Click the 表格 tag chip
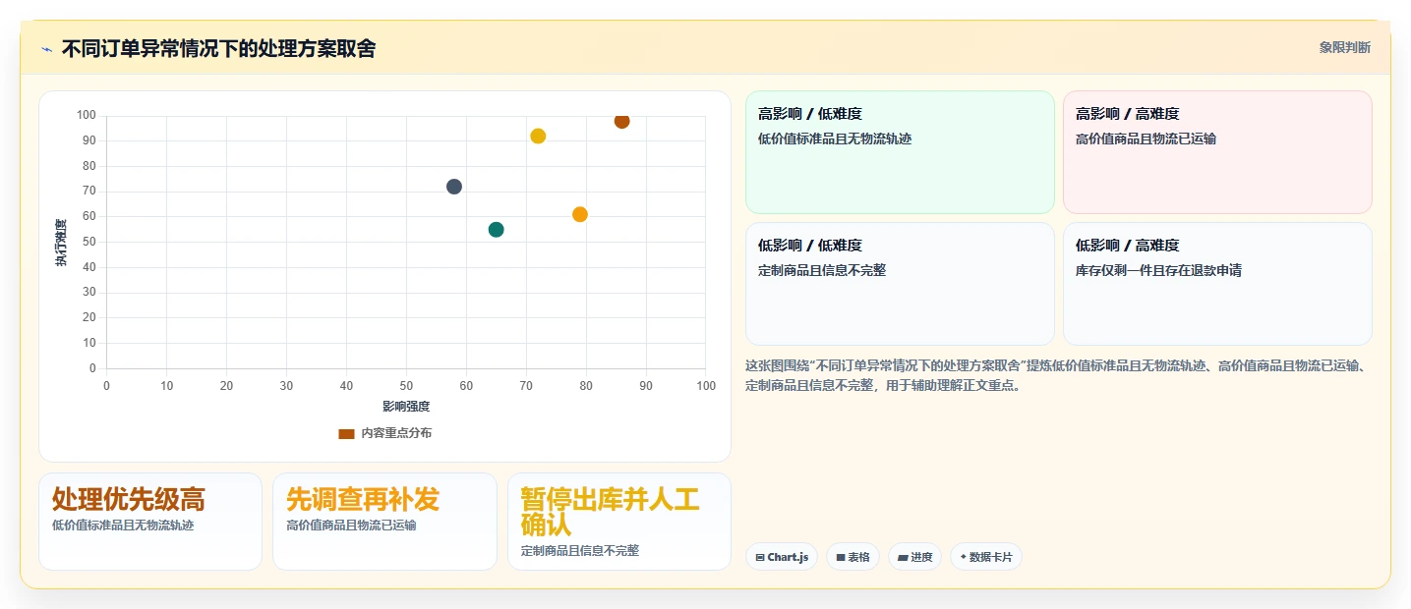The width and height of the screenshot is (1411, 609). tap(852, 557)
